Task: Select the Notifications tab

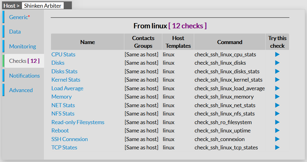Action: (24, 76)
